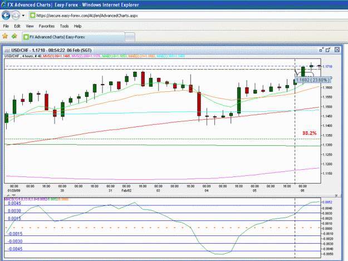Open the Edit menu
Viewport: 348px width, 261px height.
coord(17,26)
